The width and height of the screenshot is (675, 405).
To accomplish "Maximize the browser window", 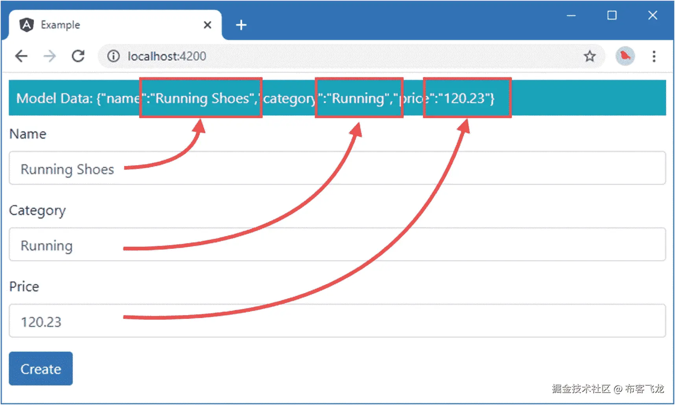I will click(612, 16).
